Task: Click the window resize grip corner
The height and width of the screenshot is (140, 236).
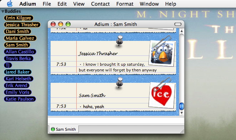Action: (x=182, y=131)
